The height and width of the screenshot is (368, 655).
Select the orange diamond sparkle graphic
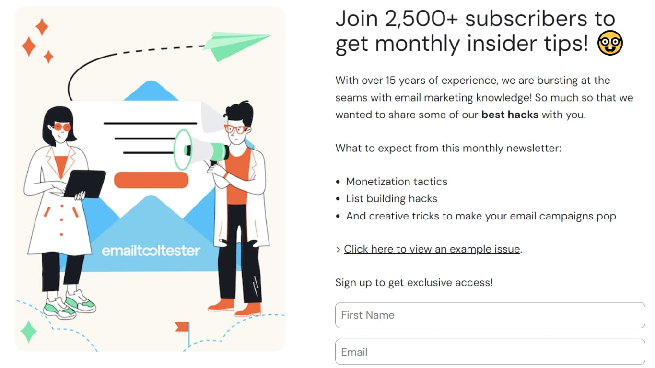[42, 26]
